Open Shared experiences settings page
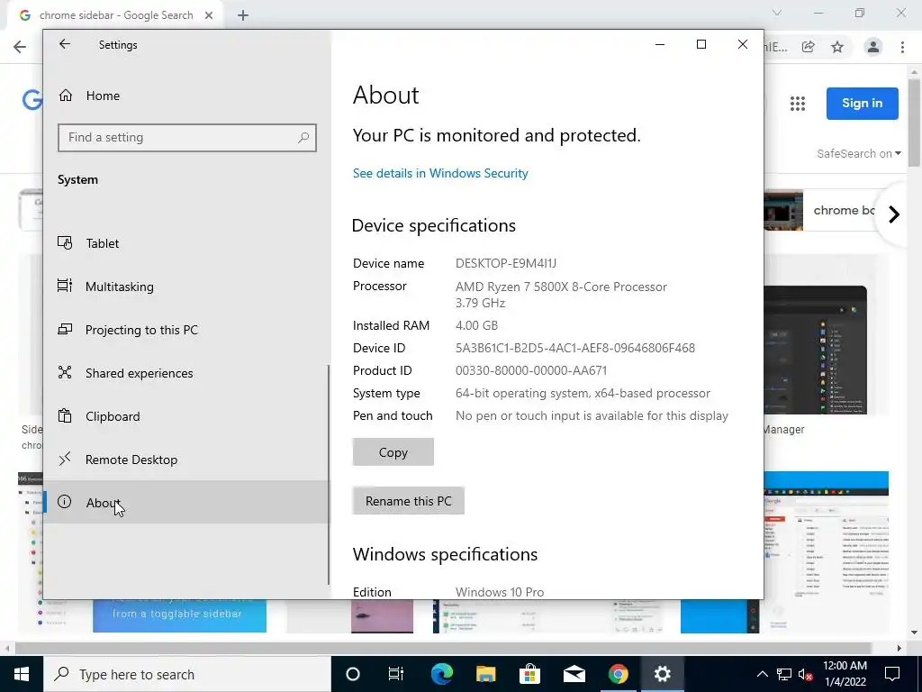 187,373
